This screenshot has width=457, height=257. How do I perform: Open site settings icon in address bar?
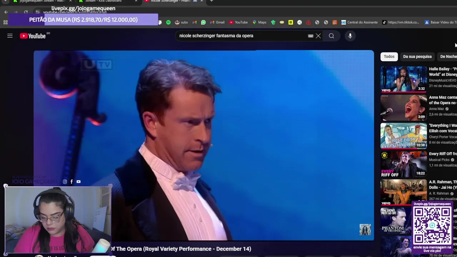point(38,12)
